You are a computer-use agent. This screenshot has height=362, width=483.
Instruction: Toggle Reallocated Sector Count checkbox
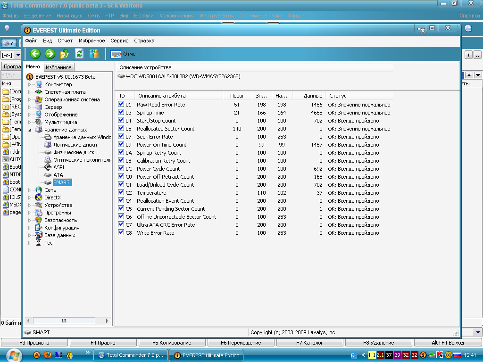[121, 128]
